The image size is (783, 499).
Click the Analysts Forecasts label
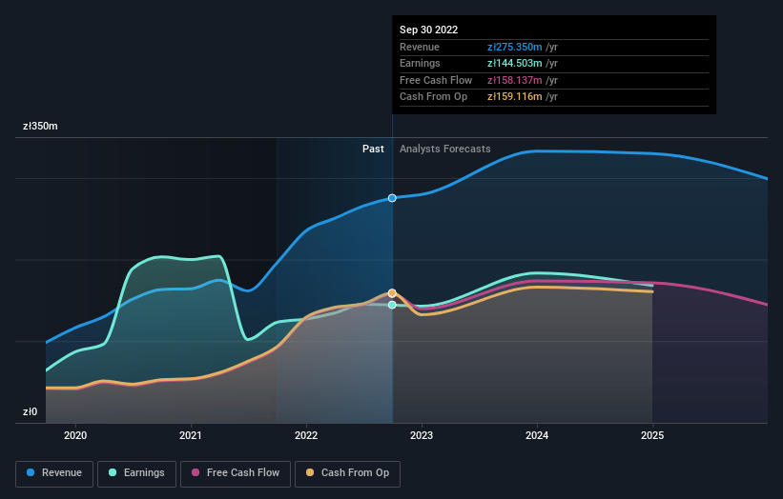(445, 150)
